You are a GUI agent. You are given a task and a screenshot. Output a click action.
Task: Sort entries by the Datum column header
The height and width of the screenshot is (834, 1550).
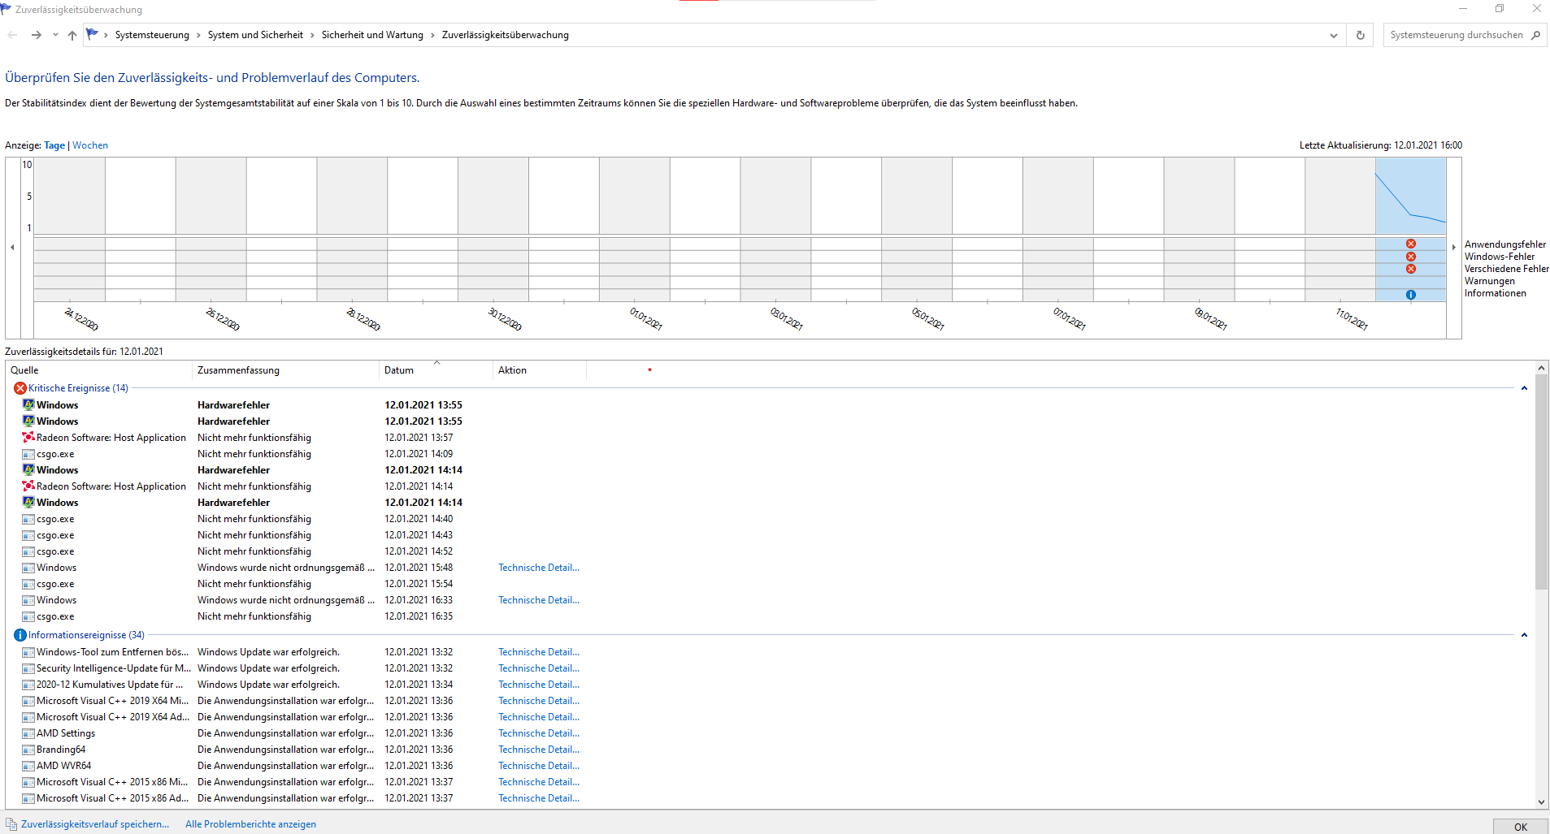[399, 370]
